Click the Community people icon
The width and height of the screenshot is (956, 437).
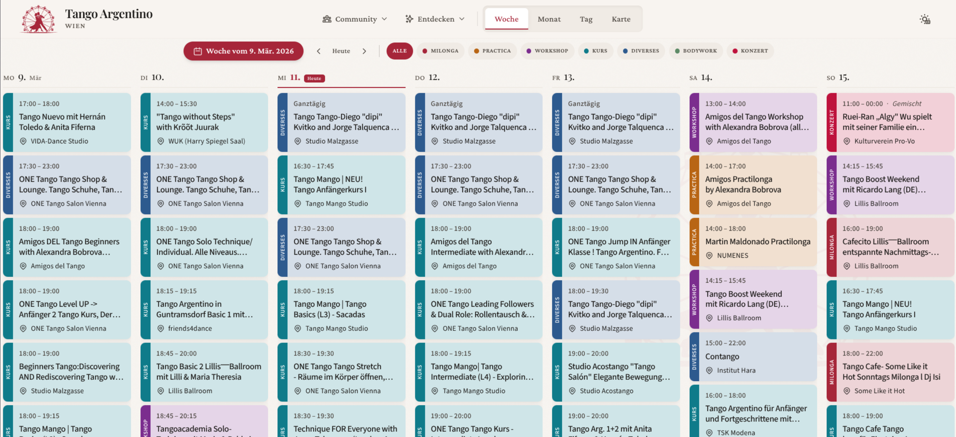[327, 19]
